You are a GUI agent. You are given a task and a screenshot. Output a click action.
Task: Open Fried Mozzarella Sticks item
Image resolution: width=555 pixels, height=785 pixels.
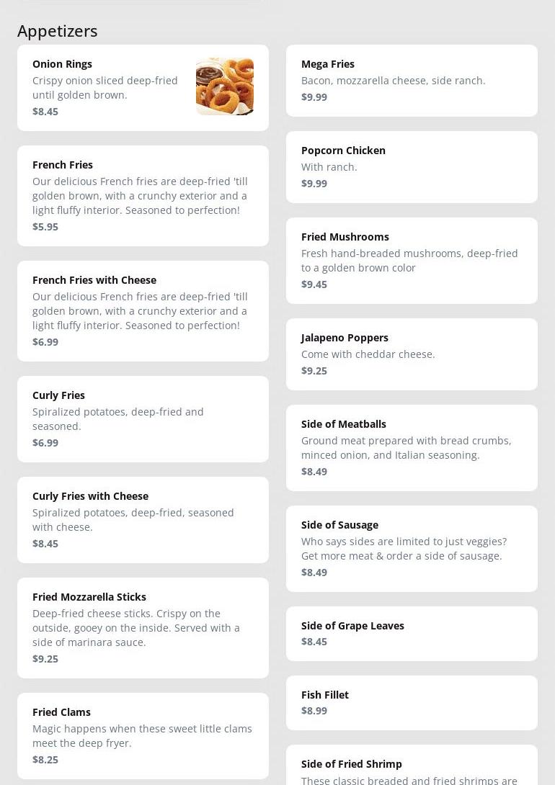[x=143, y=628]
